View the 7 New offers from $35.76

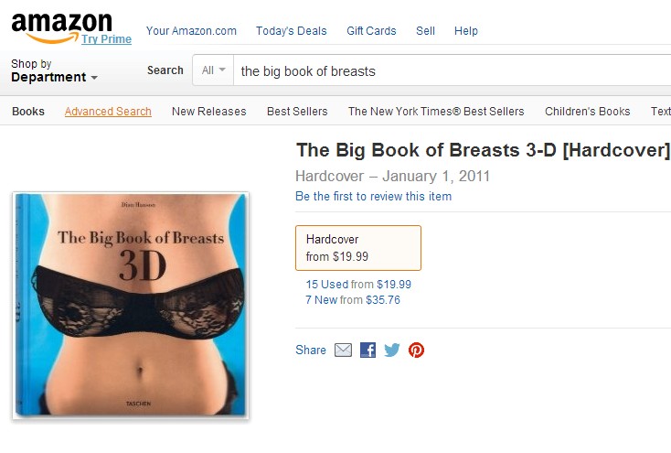[353, 300]
